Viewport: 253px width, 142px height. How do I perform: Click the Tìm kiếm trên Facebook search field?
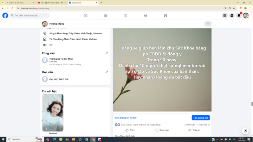point(30,16)
